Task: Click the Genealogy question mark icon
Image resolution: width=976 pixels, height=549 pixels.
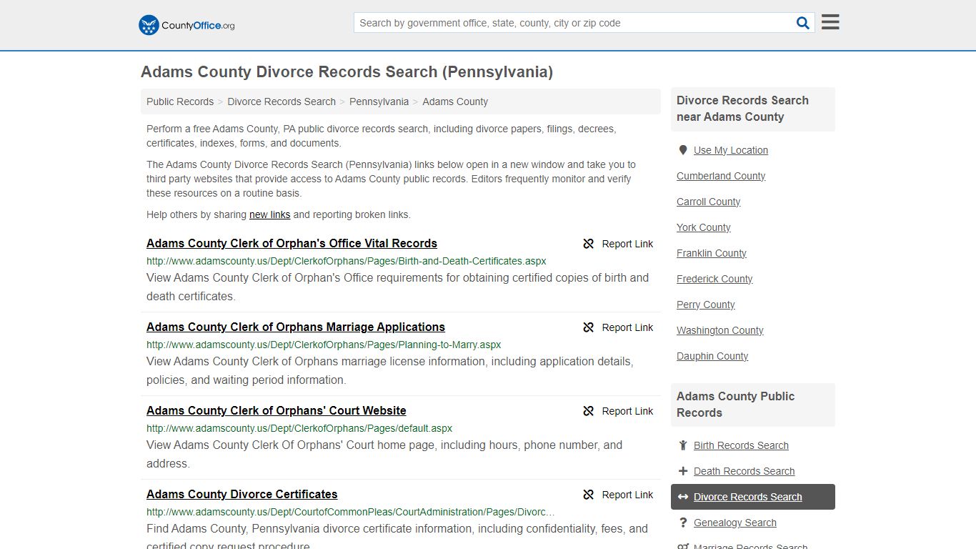Action: (x=683, y=523)
